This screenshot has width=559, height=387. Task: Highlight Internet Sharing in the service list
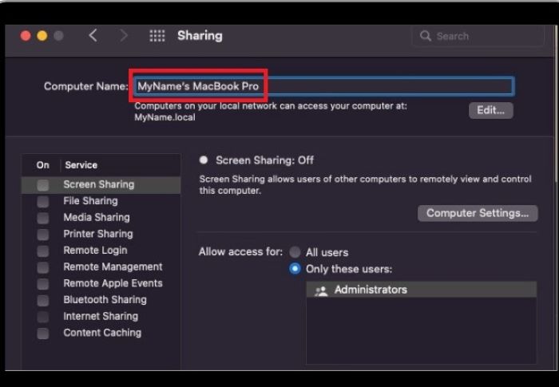tap(101, 317)
